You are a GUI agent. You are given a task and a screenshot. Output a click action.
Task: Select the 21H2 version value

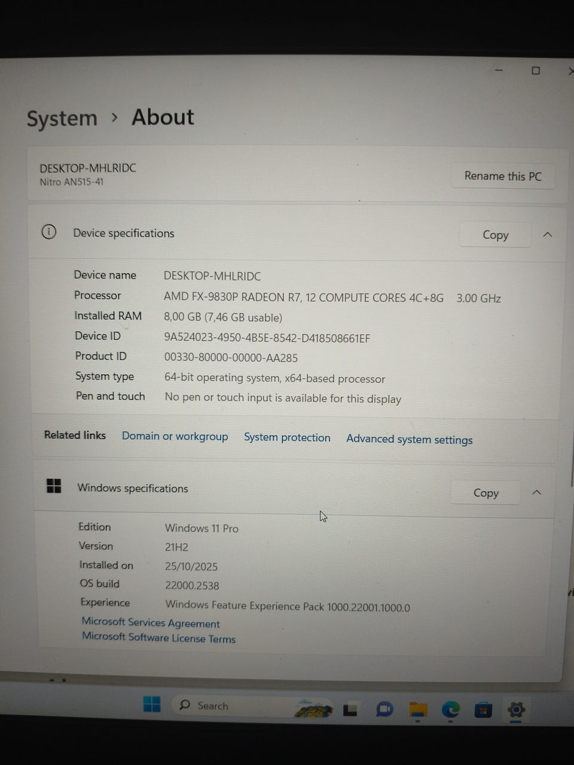coord(177,547)
